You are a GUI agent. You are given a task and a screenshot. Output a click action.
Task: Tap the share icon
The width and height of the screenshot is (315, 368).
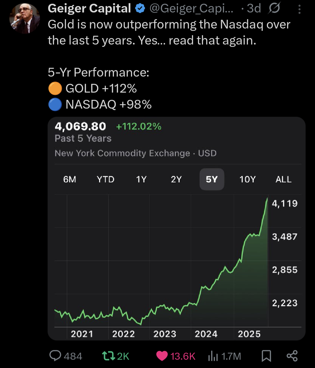pyautogui.click(x=292, y=356)
